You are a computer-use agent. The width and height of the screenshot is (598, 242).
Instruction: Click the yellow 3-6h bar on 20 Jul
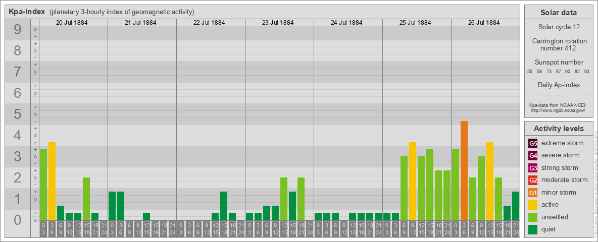[52, 181]
